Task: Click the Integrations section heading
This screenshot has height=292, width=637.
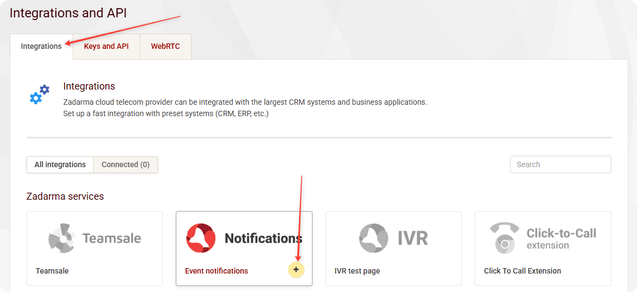Action: [89, 86]
